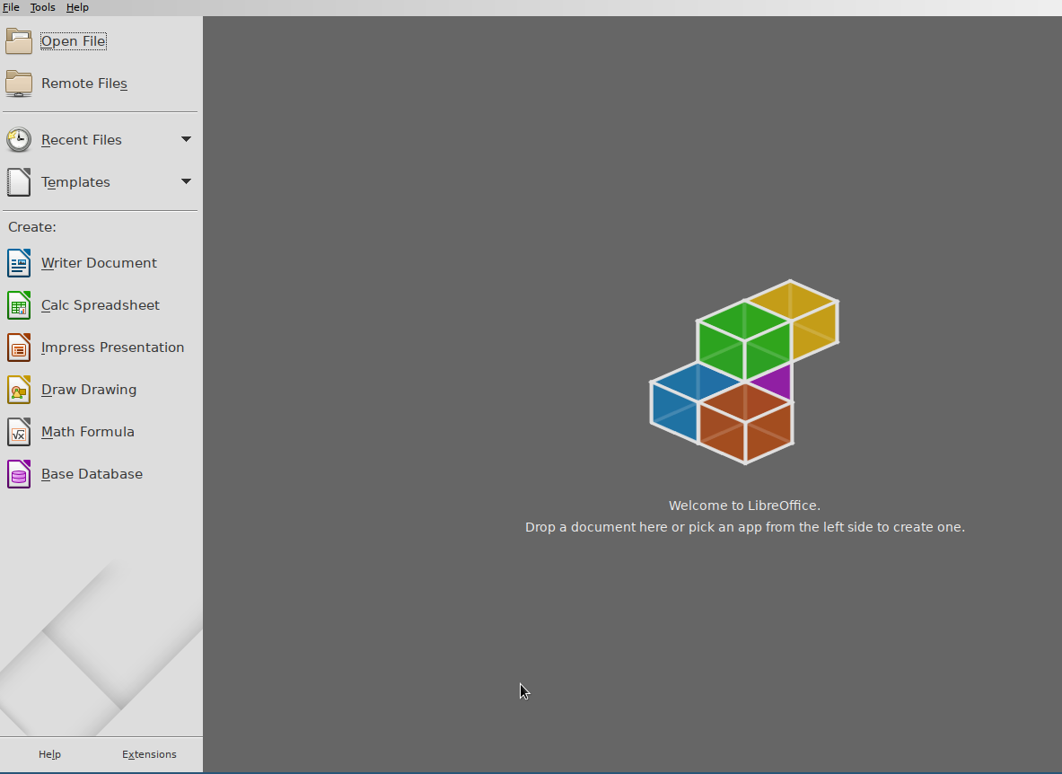Click the Impress Presentation icon
Screen dimensions: 1062x774
[x=19, y=347]
